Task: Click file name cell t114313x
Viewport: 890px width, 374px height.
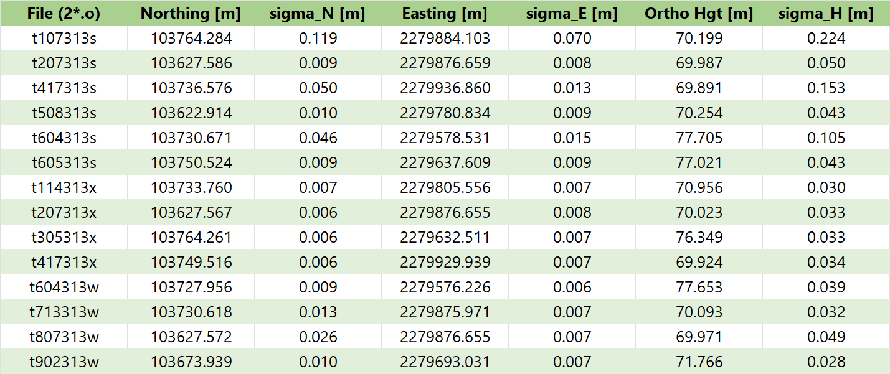Action: (64, 188)
